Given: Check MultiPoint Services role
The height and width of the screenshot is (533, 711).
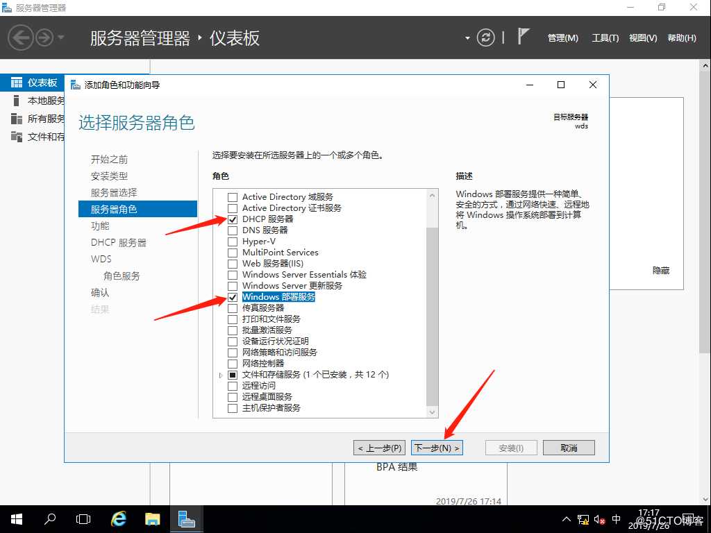Looking at the screenshot, I should click(233, 253).
